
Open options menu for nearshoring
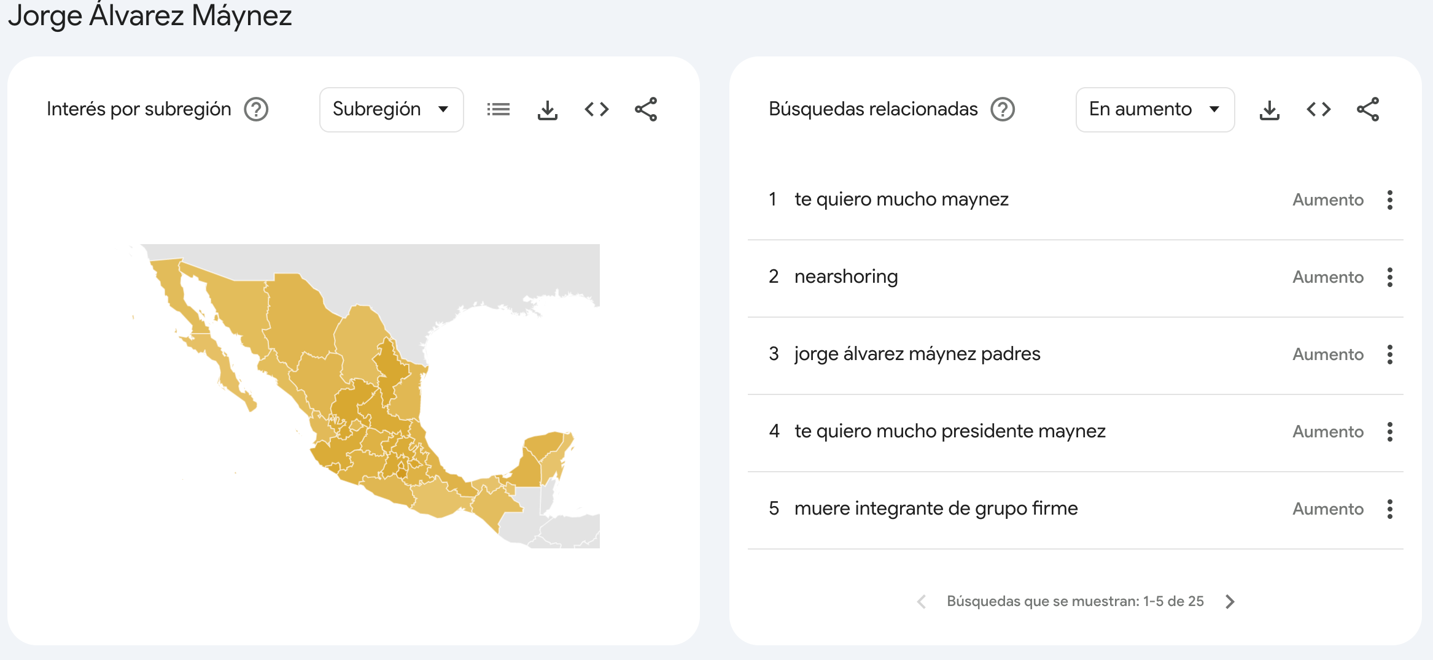point(1389,277)
